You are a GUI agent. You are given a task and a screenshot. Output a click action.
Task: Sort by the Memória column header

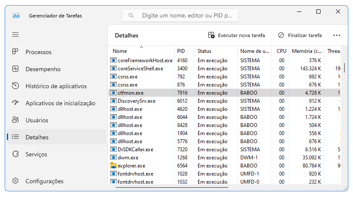pos(306,51)
